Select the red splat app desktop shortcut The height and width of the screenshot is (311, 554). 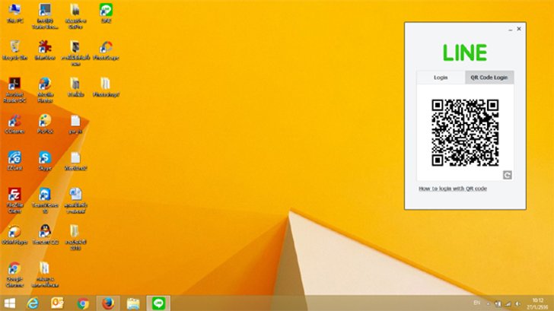click(x=45, y=50)
